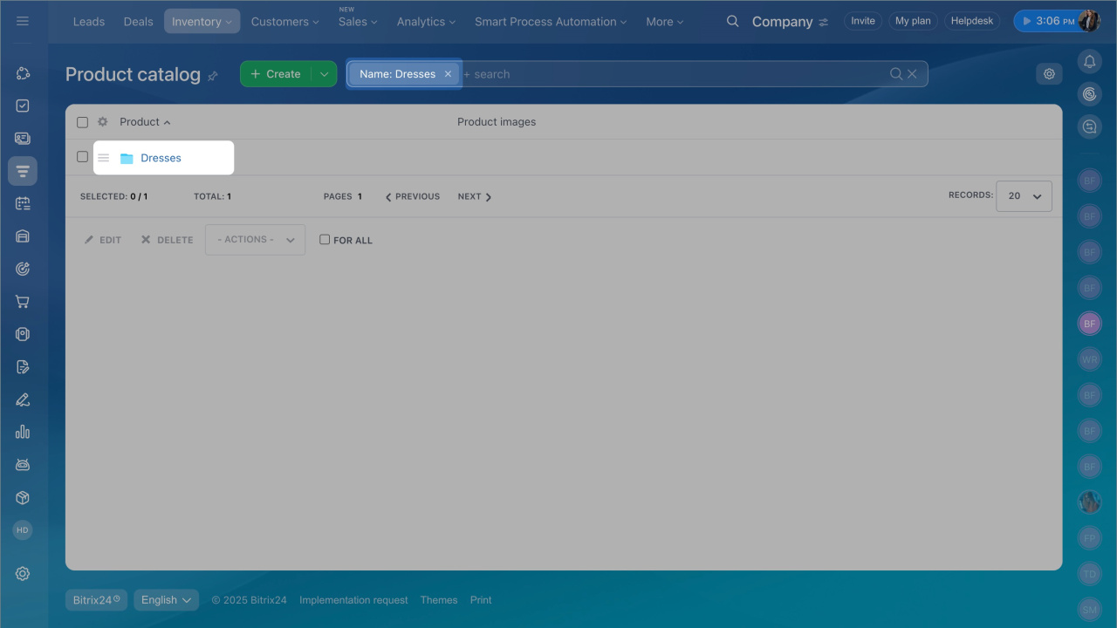Viewport: 1117px width, 628px height.
Task: Remove the Name: Dresses filter tag
Action: pos(448,74)
